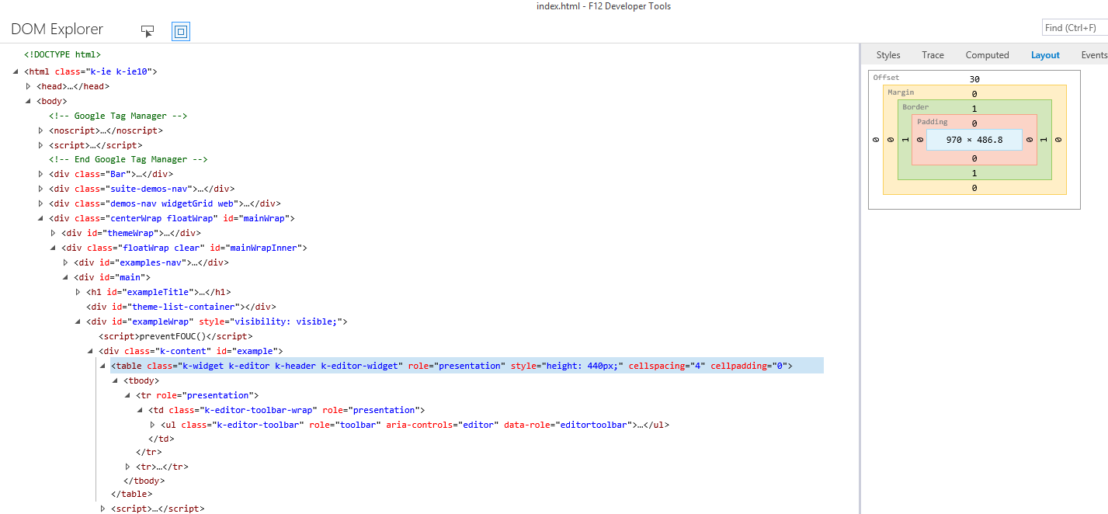Expand the demos-nav widgetGrid web node

coord(41,203)
